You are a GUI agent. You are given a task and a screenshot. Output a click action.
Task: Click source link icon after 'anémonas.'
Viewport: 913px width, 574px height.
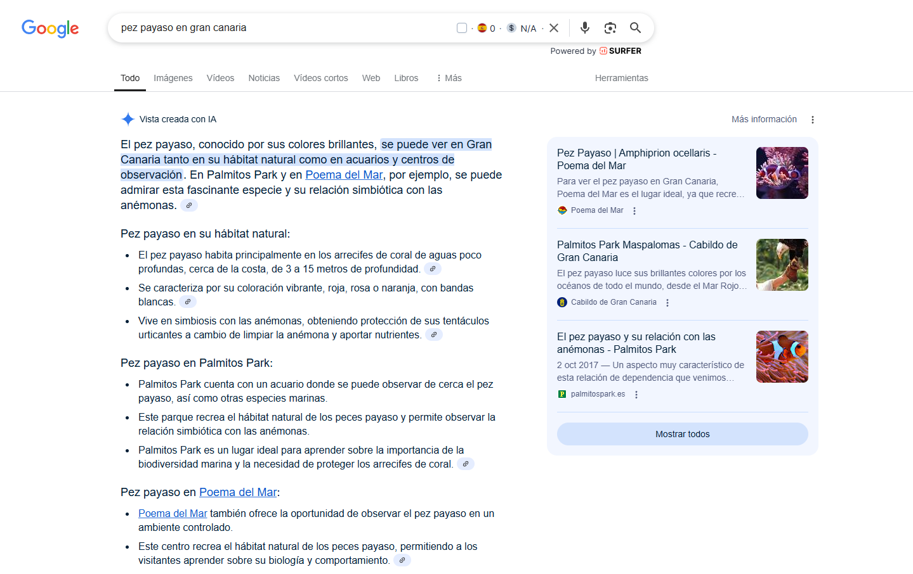(189, 205)
